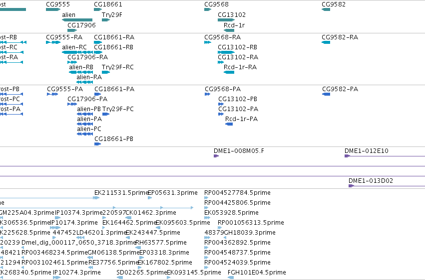Select EST LD46201.3prime
The width and height of the screenshot is (425, 280).
tap(101, 233)
